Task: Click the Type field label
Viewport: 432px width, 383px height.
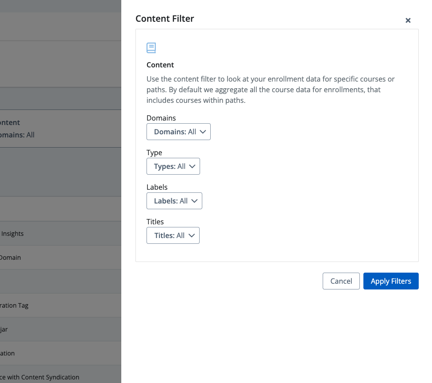Action: point(154,152)
